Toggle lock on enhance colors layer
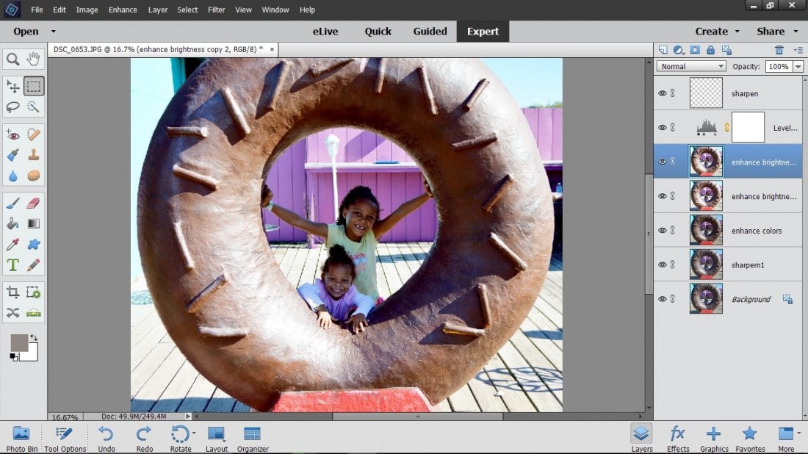 [x=672, y=231]
